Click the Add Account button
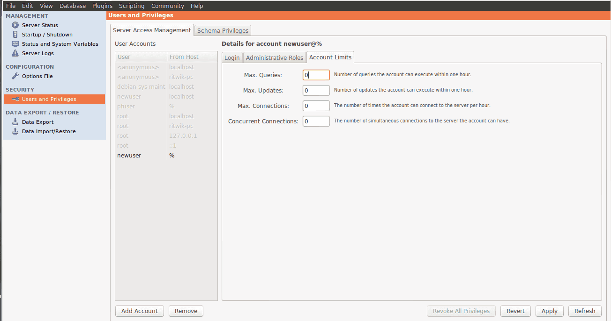The height and width of the screenshot is (321, 611). 139,311
